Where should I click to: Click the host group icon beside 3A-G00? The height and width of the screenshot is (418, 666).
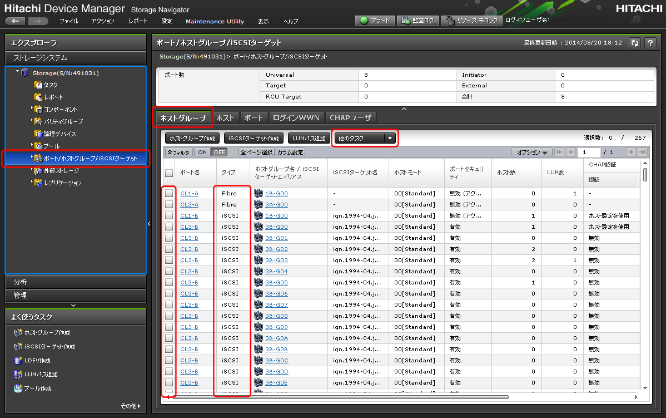(259, 204)
